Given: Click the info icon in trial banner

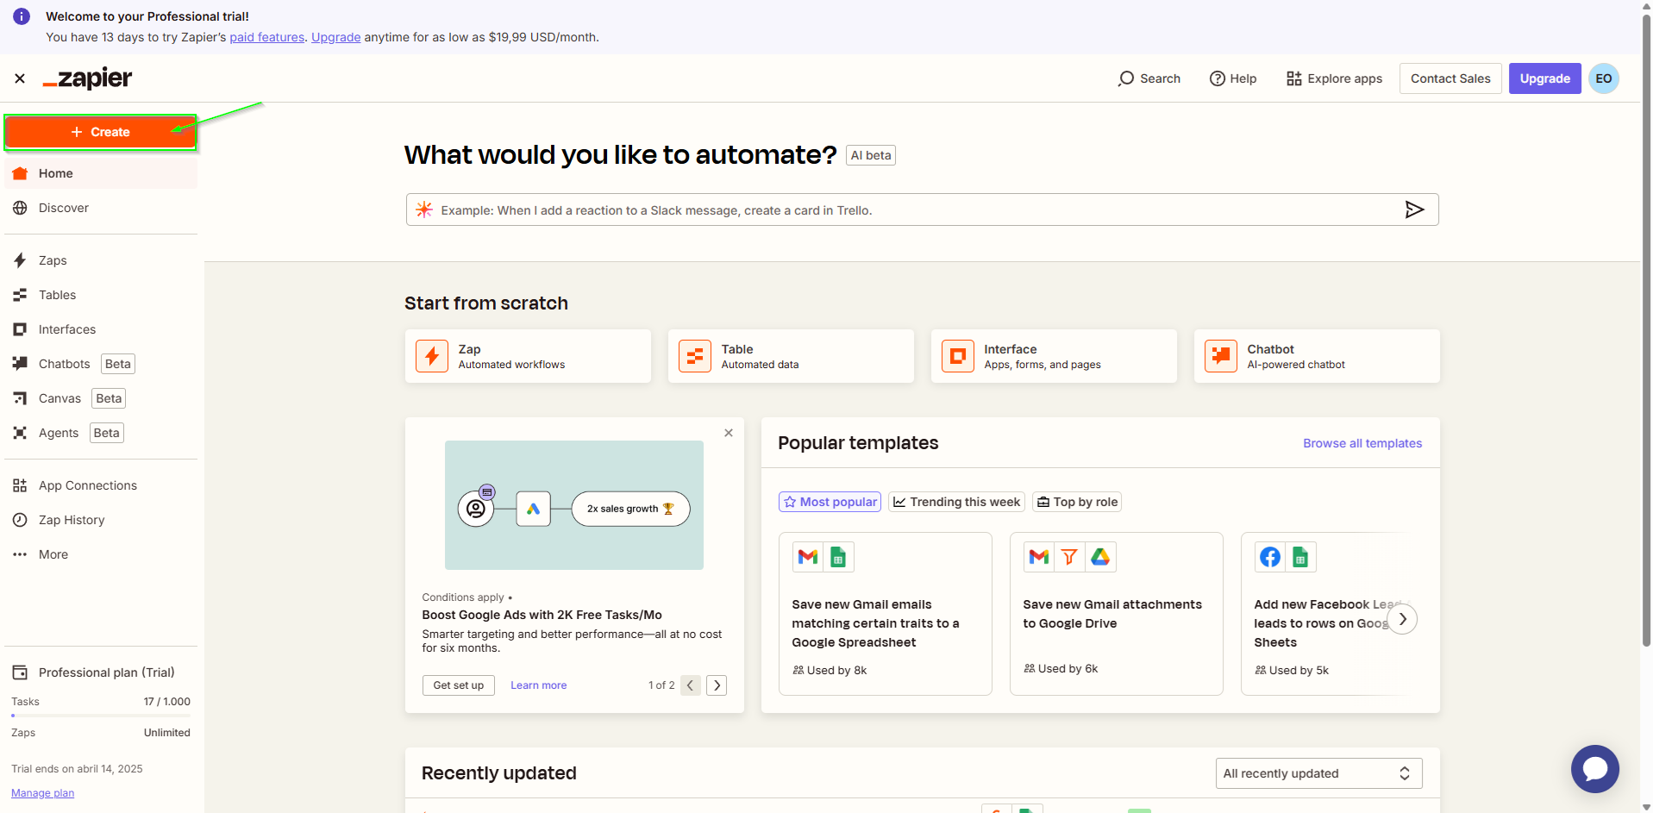Looking at the screenshot, I should [x=22, y=16].
